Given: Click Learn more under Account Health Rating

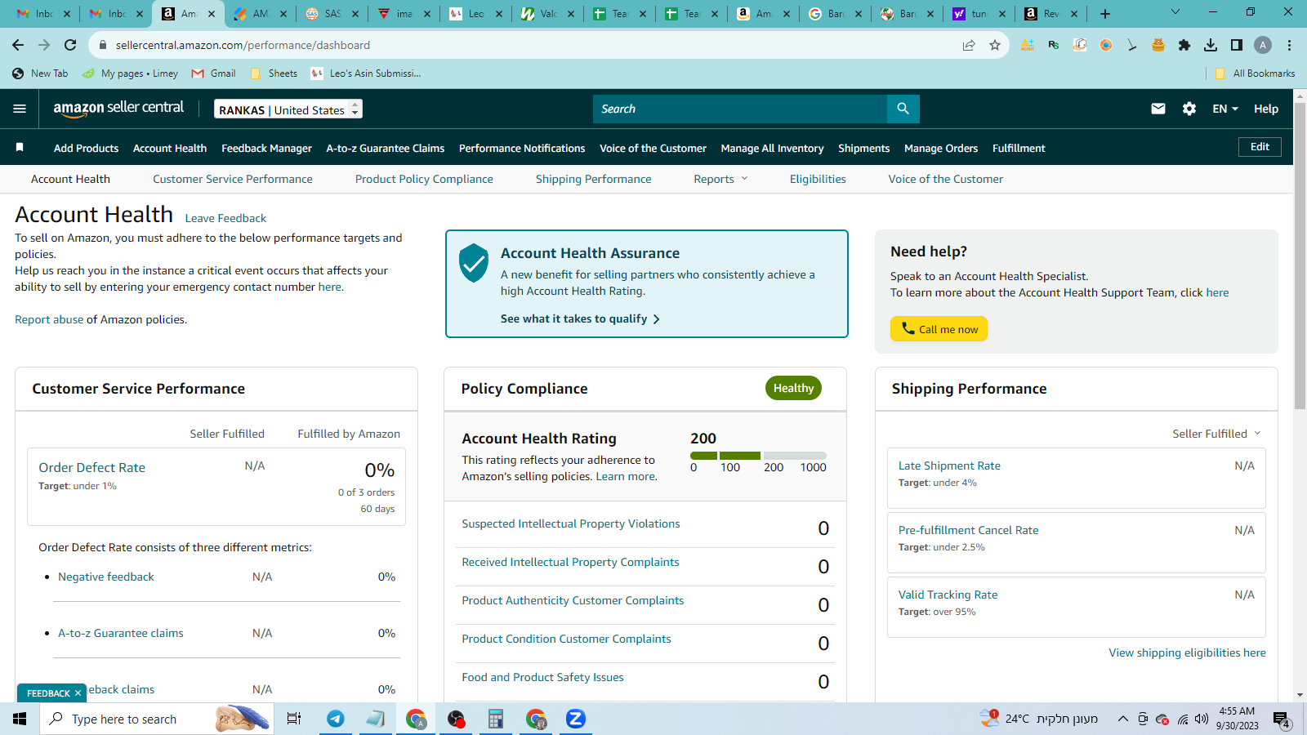Looking at the screenshot, I should 626,476.
